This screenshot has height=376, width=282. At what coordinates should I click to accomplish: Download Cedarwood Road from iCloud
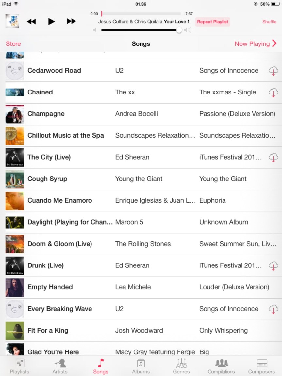click(273, 71)
